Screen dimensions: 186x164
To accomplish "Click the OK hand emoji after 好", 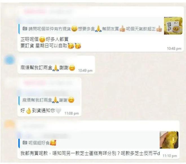I will (28, 111).
